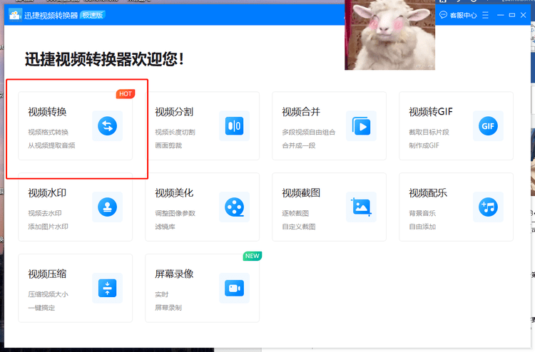Click the 视频截图 picture crop icon
This screenshot has height=352, width=535.
pyautogui.click(x=362, y=207)
